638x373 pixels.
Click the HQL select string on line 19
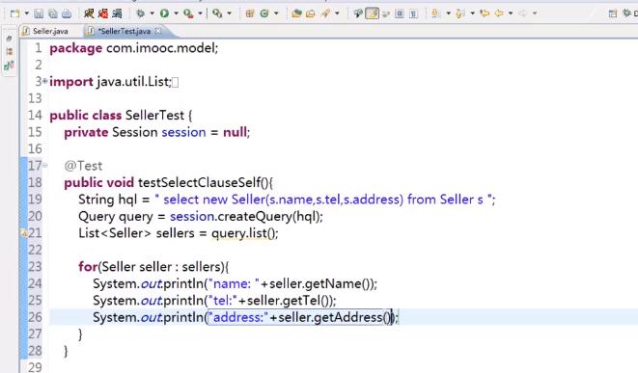324,200
